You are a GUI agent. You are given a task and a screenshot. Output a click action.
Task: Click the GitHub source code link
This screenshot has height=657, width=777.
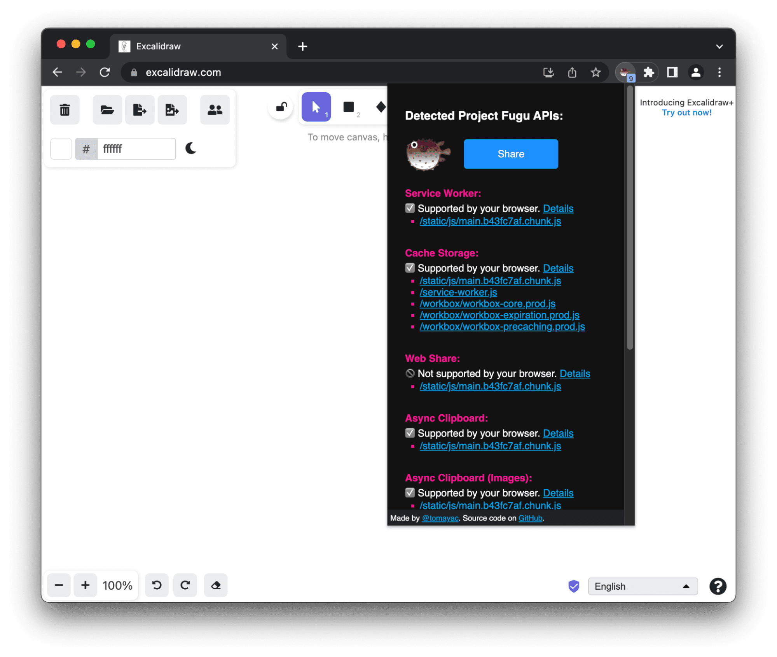(529, 517)
